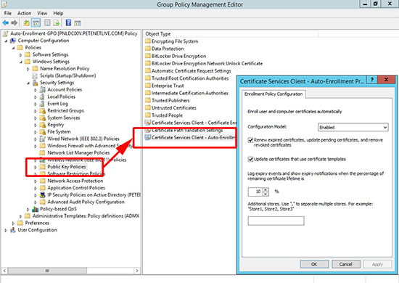Click the Security Settings padlock icon

[x=35, y=83]
